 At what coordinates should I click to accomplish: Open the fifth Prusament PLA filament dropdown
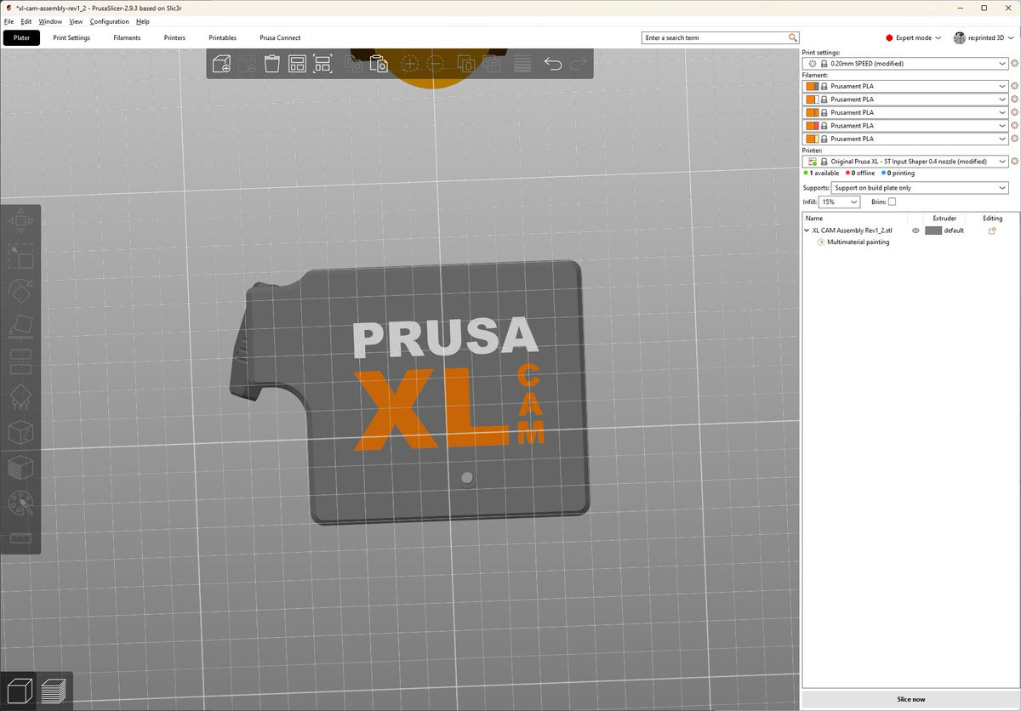pos(905,139)
